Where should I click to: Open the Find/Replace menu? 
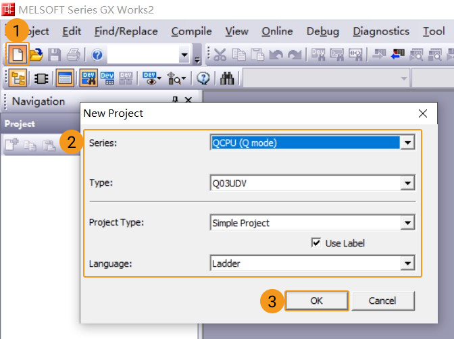(126, 31)
